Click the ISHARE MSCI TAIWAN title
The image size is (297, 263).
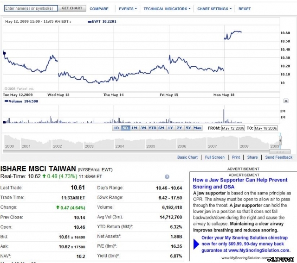click(38, 169)
